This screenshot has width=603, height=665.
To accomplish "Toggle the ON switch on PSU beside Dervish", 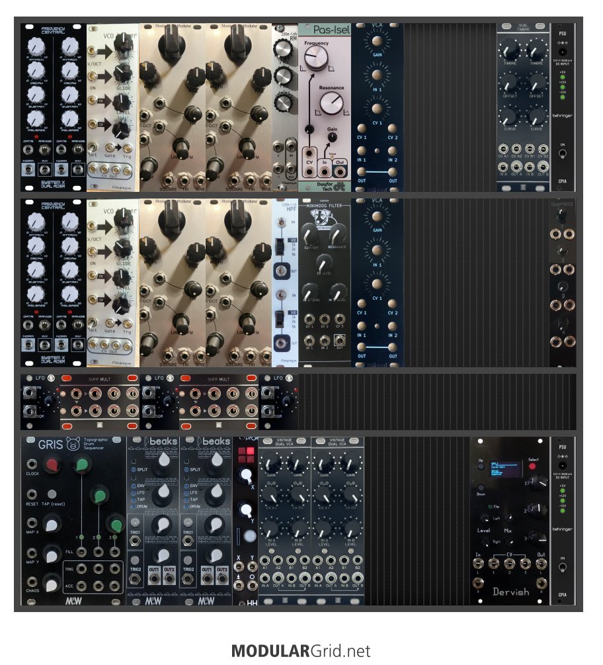I will 562,566.
